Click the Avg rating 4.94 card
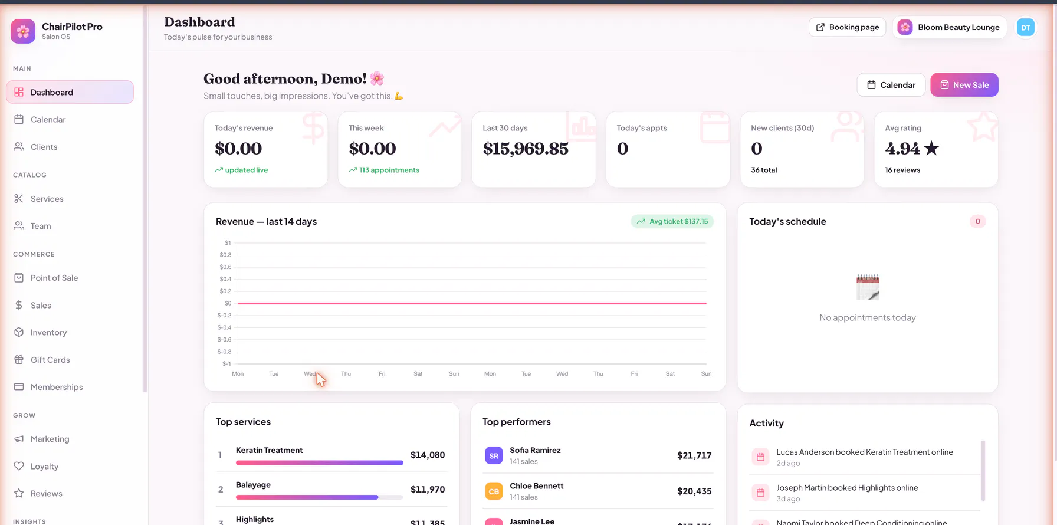The image size is (1057, 525). coord(936,149)
